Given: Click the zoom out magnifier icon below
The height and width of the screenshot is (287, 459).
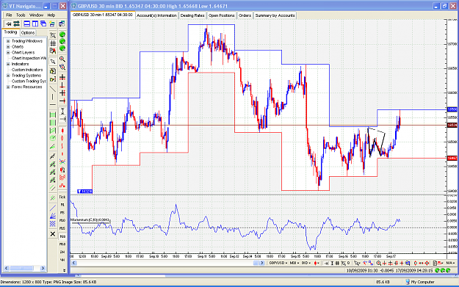Looking at the screenshot, I should click(x=62, y=67).
